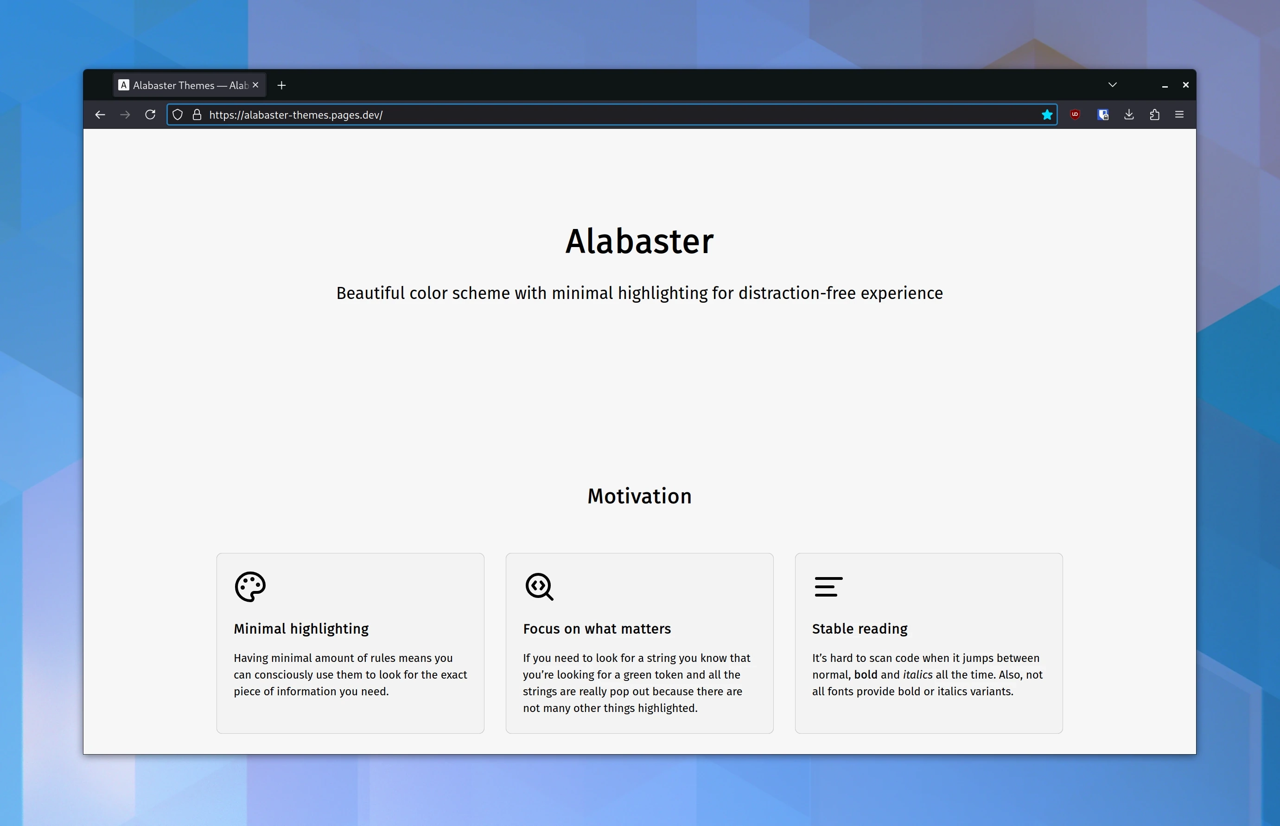Click the back navigation arrow
Viewport: 1280px width, 826px height.
coord(100,114)
